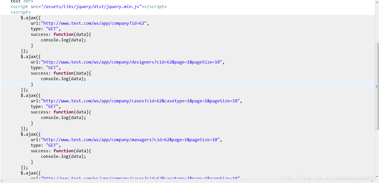Click the highlighted closing brace in the designers block
The height and width of the screenshot is (183, 379).
[32, 84]
